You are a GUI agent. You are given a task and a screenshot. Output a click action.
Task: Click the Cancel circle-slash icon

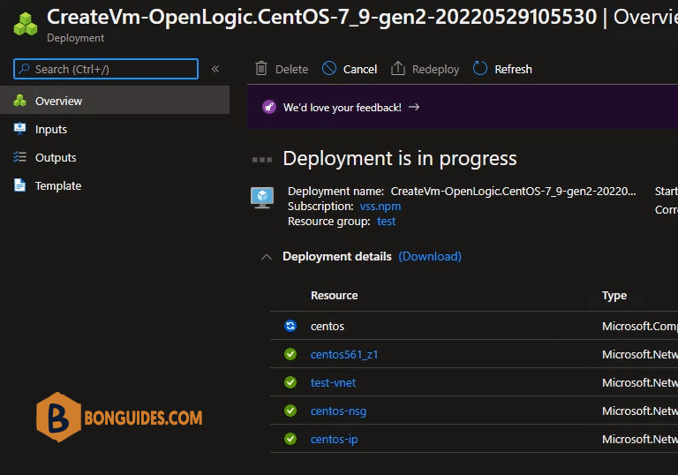tap(329, 68)
